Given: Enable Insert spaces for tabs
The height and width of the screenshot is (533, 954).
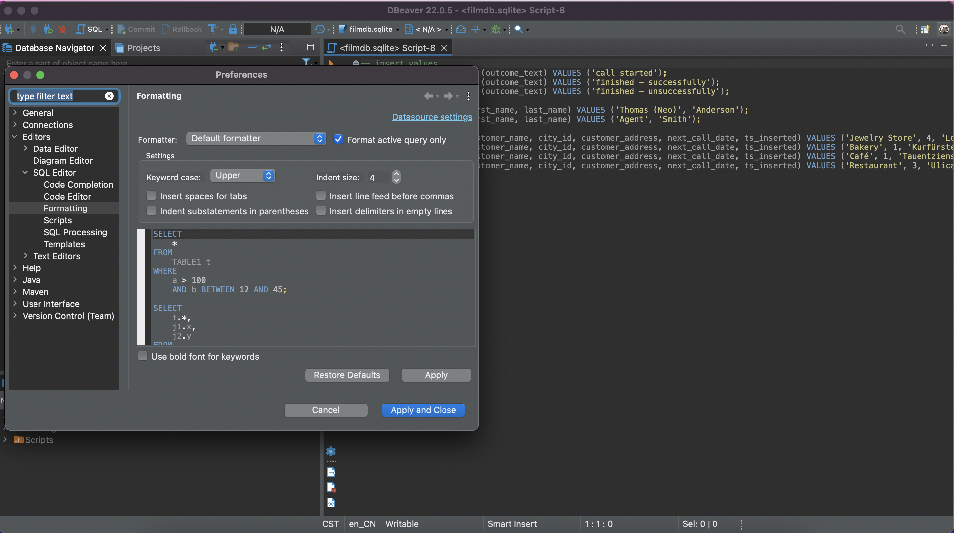Looking at the screenshot, I should 151,196.
